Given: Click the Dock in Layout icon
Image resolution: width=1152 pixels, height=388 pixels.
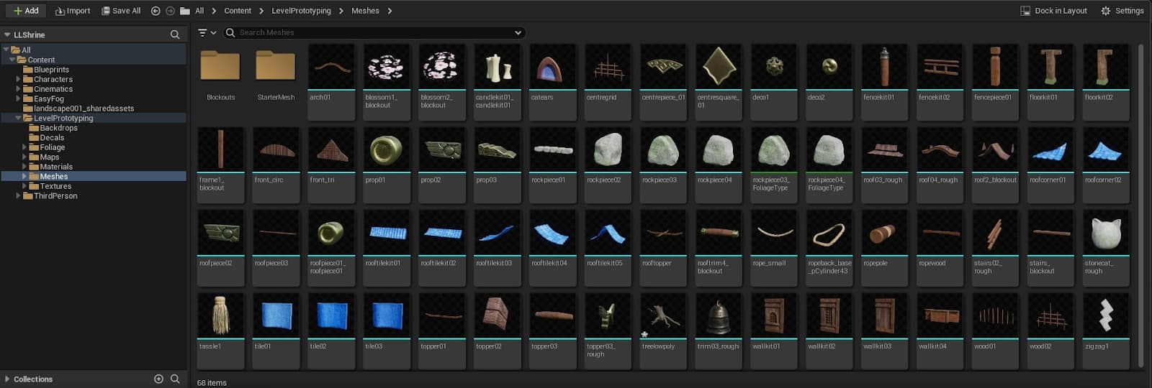Looking at the screenshot, I should tap(1025, 11).
